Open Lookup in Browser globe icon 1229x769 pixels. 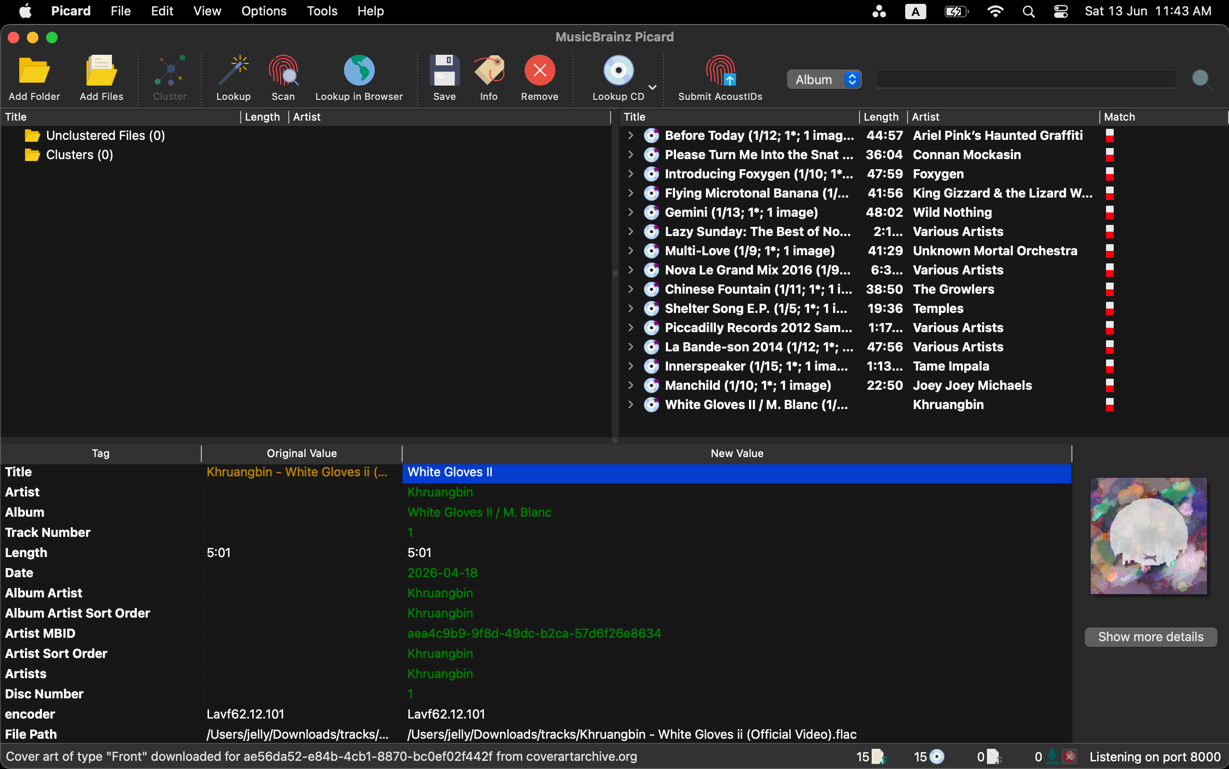click(359, 71)
